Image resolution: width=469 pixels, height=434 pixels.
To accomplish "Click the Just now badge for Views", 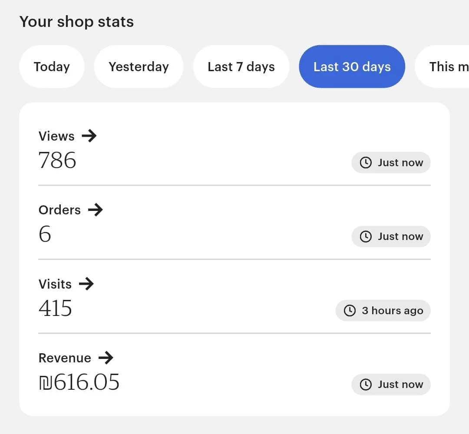I will coord(391,163).
